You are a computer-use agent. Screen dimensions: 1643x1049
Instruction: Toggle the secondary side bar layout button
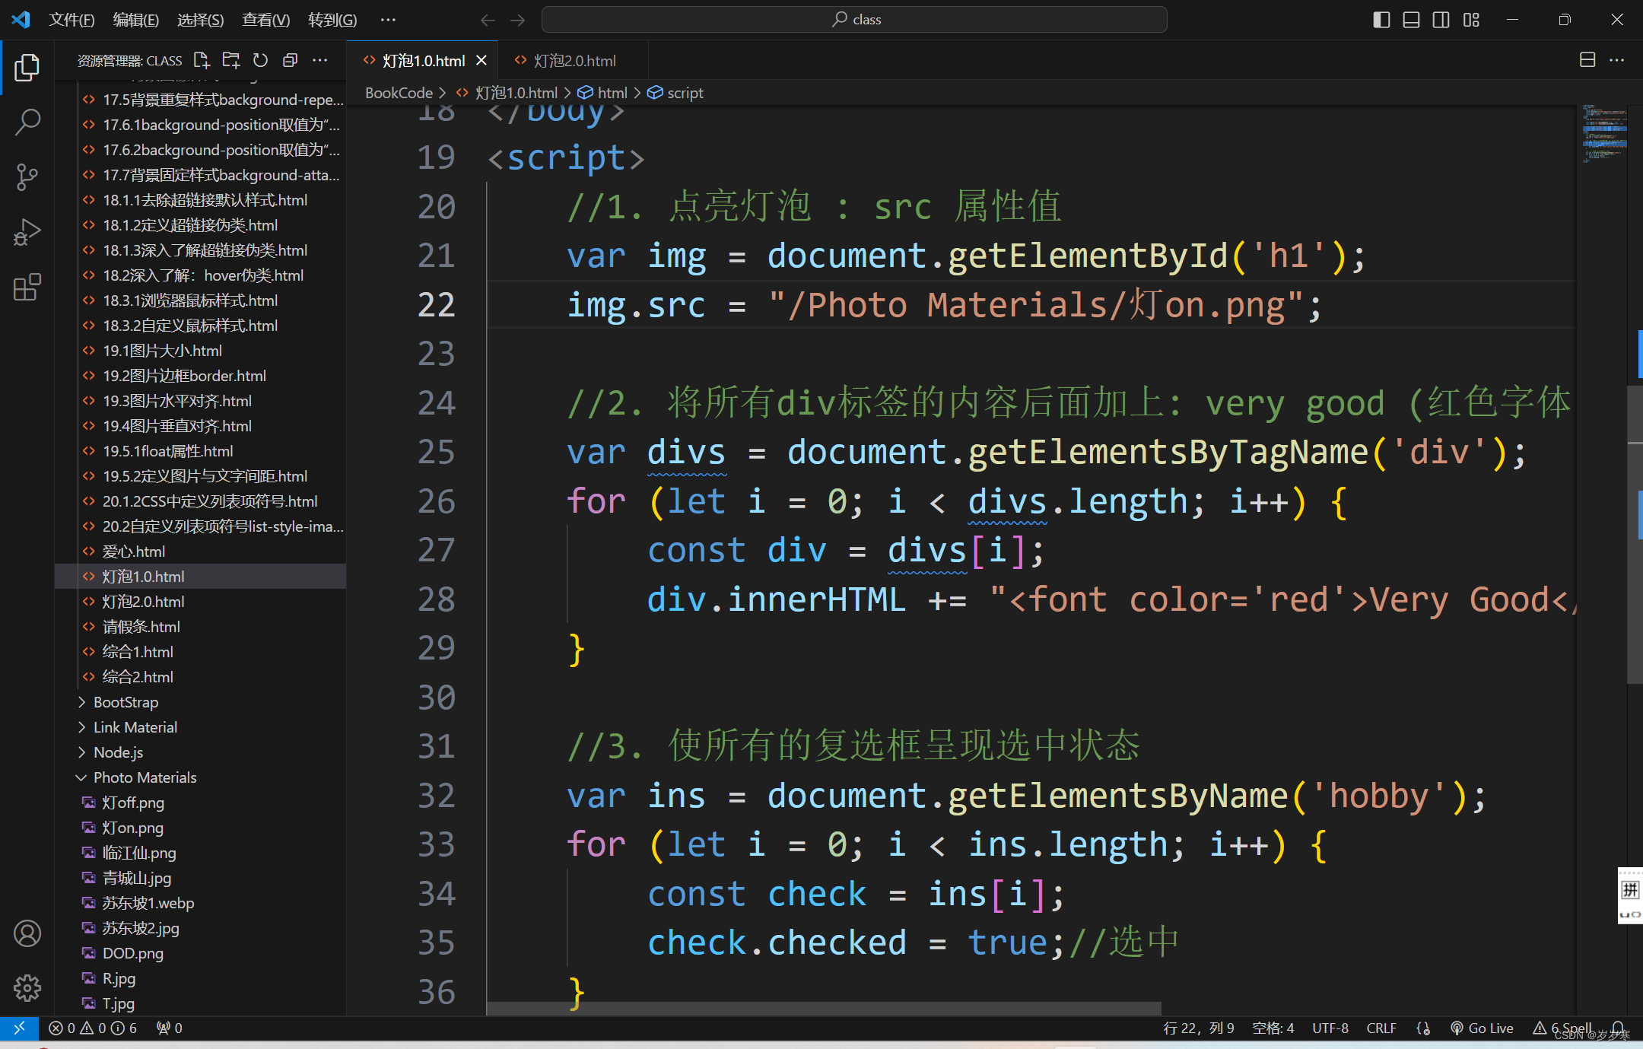point(1441,20)
